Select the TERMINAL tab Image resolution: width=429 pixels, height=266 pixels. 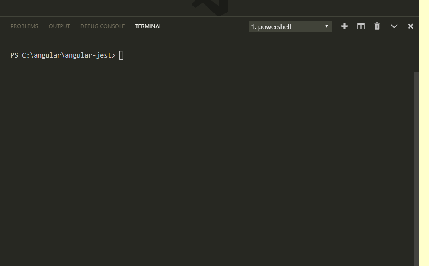coord(149,26)
